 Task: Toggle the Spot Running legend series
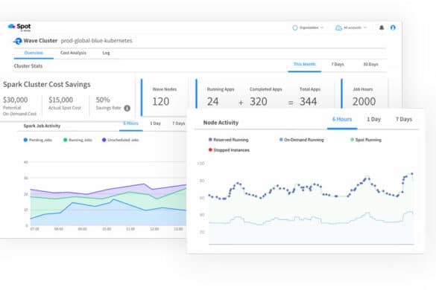click(366, 140)
